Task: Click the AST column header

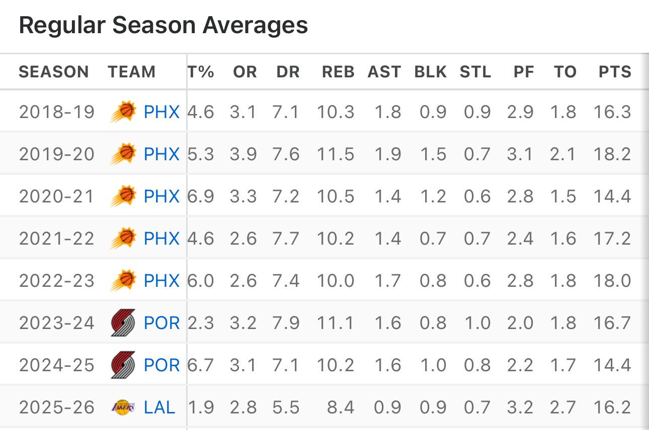Action: pos(384,72)
